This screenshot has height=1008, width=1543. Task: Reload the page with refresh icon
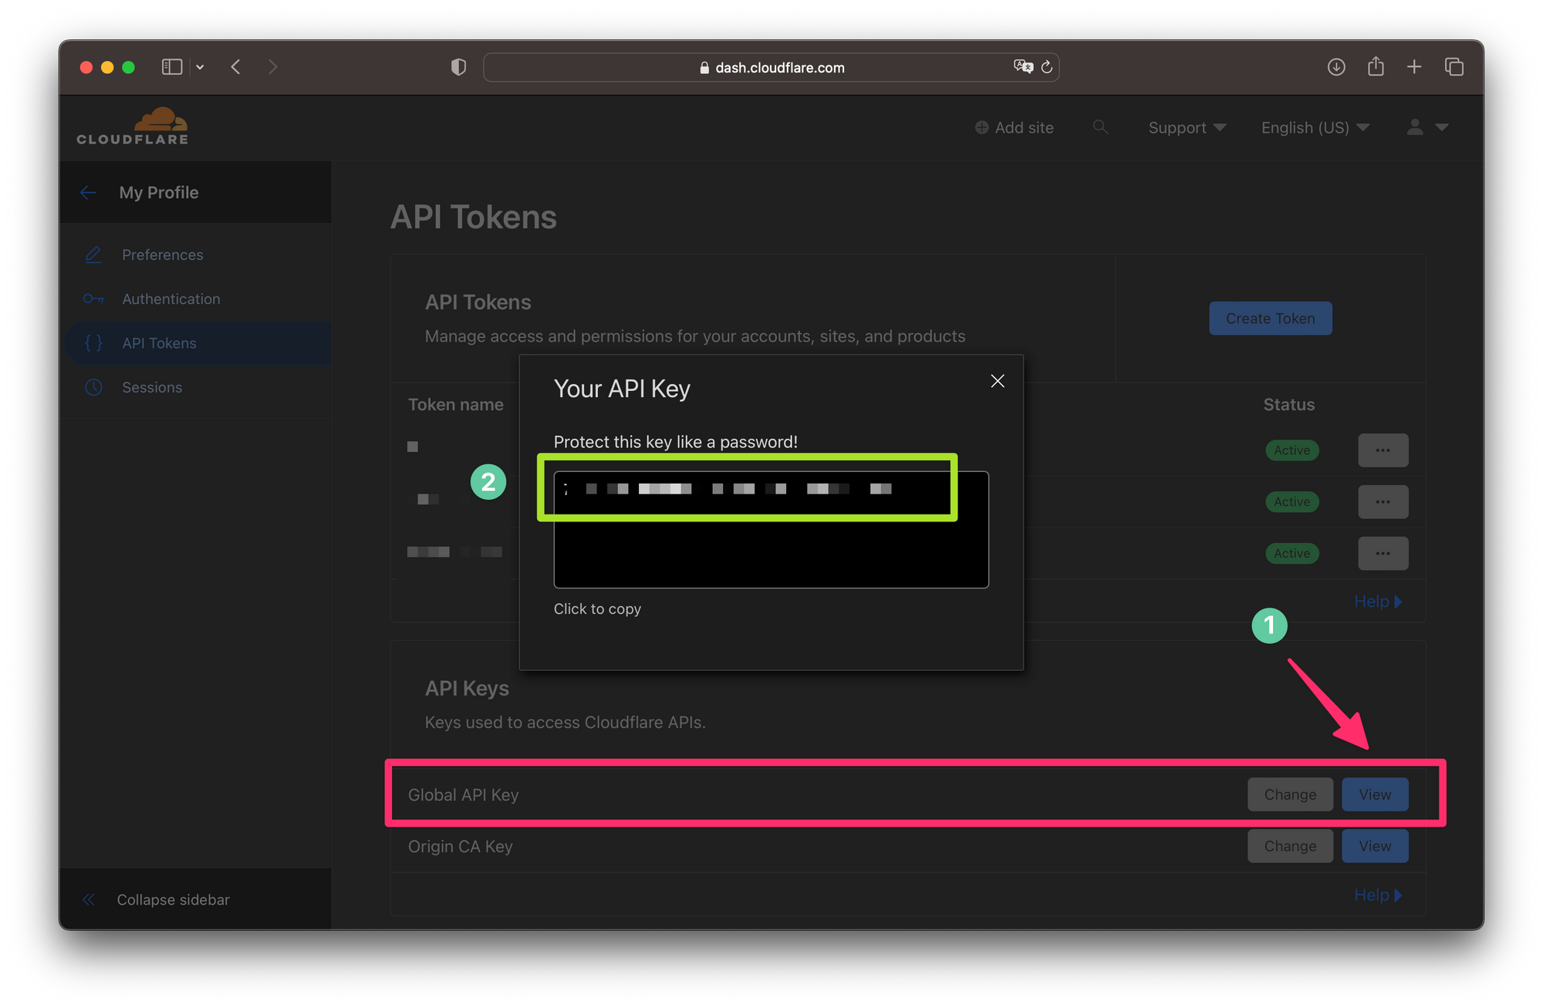(1047, 67)
